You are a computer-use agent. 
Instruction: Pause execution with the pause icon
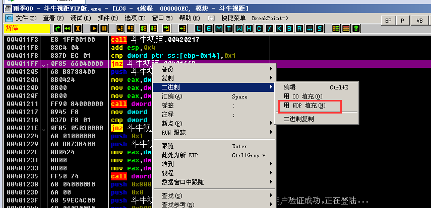click(104, 29)
